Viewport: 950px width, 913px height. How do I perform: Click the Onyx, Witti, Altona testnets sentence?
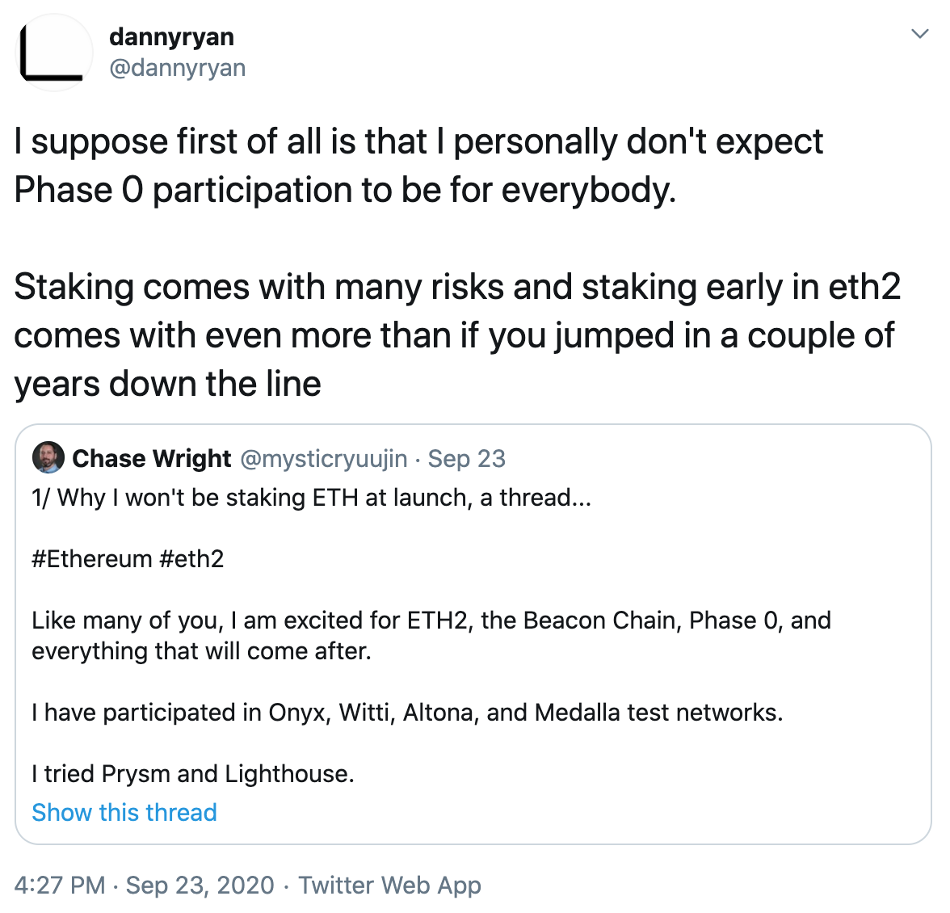coord(407,712)
